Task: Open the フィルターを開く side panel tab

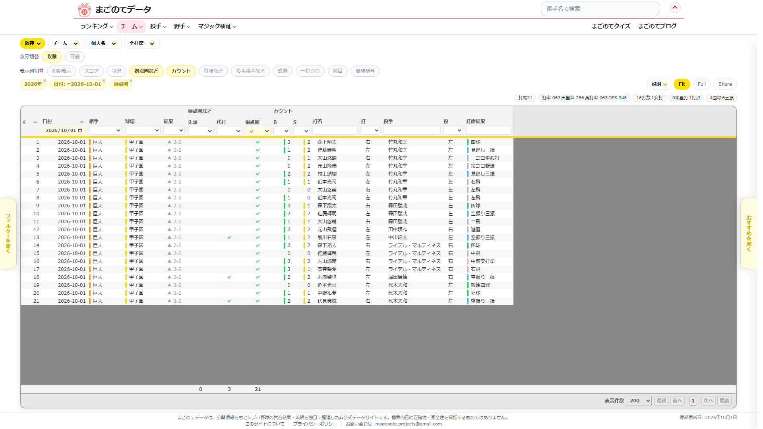Action: pos(8,234)
